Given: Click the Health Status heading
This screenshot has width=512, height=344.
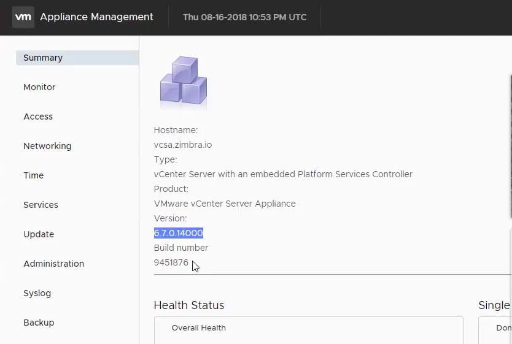Looking at the screenshot, I should coord(189,305).
